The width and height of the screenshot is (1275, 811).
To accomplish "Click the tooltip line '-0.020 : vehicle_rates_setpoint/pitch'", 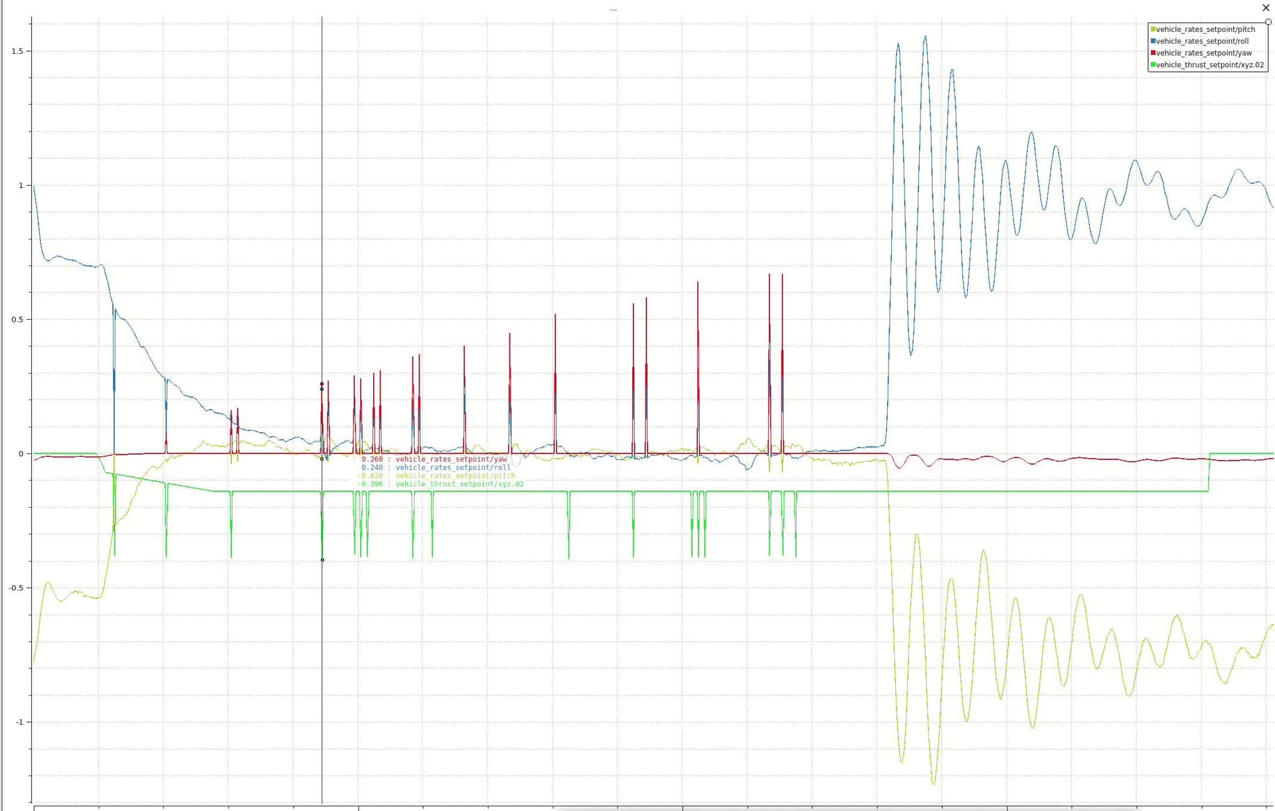I will tap(436, 476).
